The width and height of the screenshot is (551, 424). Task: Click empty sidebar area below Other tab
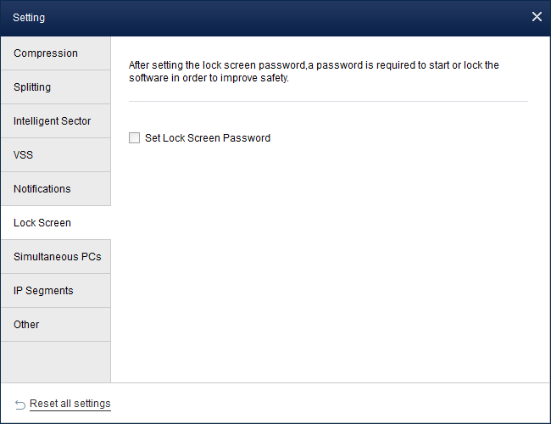tap(55, 361)
